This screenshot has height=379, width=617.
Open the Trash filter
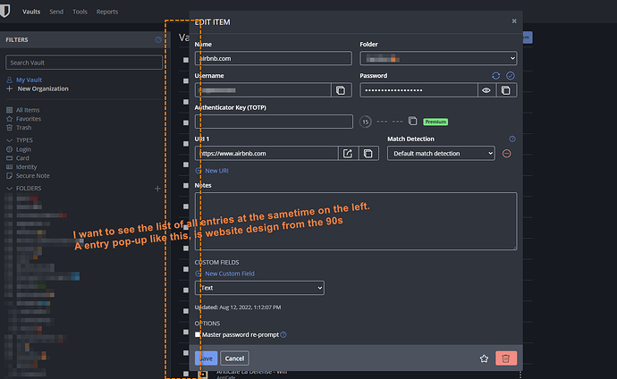23,128
